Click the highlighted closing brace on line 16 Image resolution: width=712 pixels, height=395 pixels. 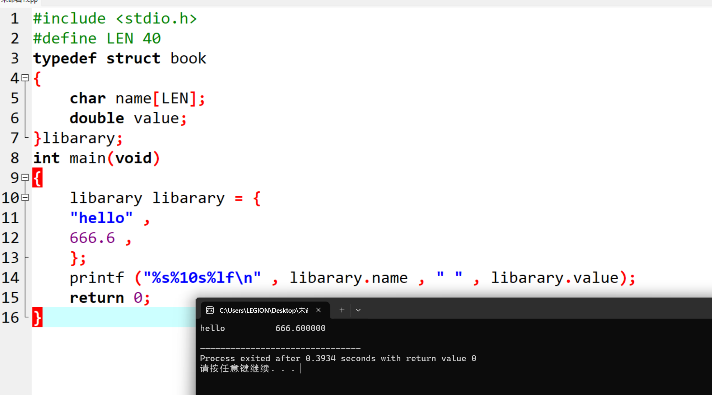(x=37, y=317)
